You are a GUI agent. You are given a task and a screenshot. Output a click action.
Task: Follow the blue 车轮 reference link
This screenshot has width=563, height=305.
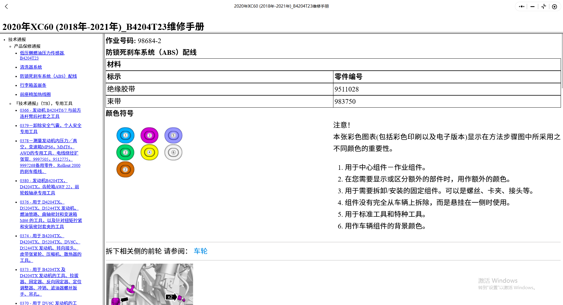pos(201,251)
